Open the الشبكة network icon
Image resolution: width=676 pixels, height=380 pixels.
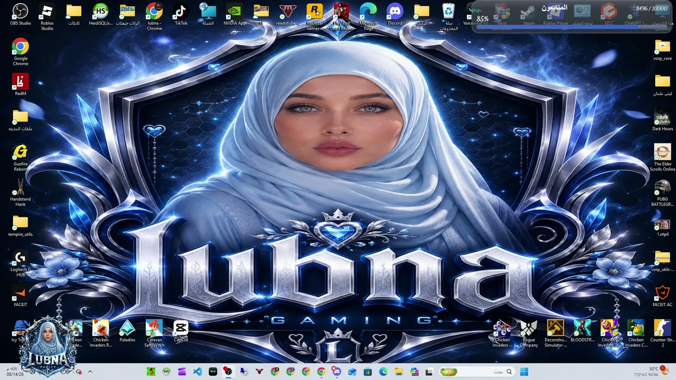tap(208, 15)
